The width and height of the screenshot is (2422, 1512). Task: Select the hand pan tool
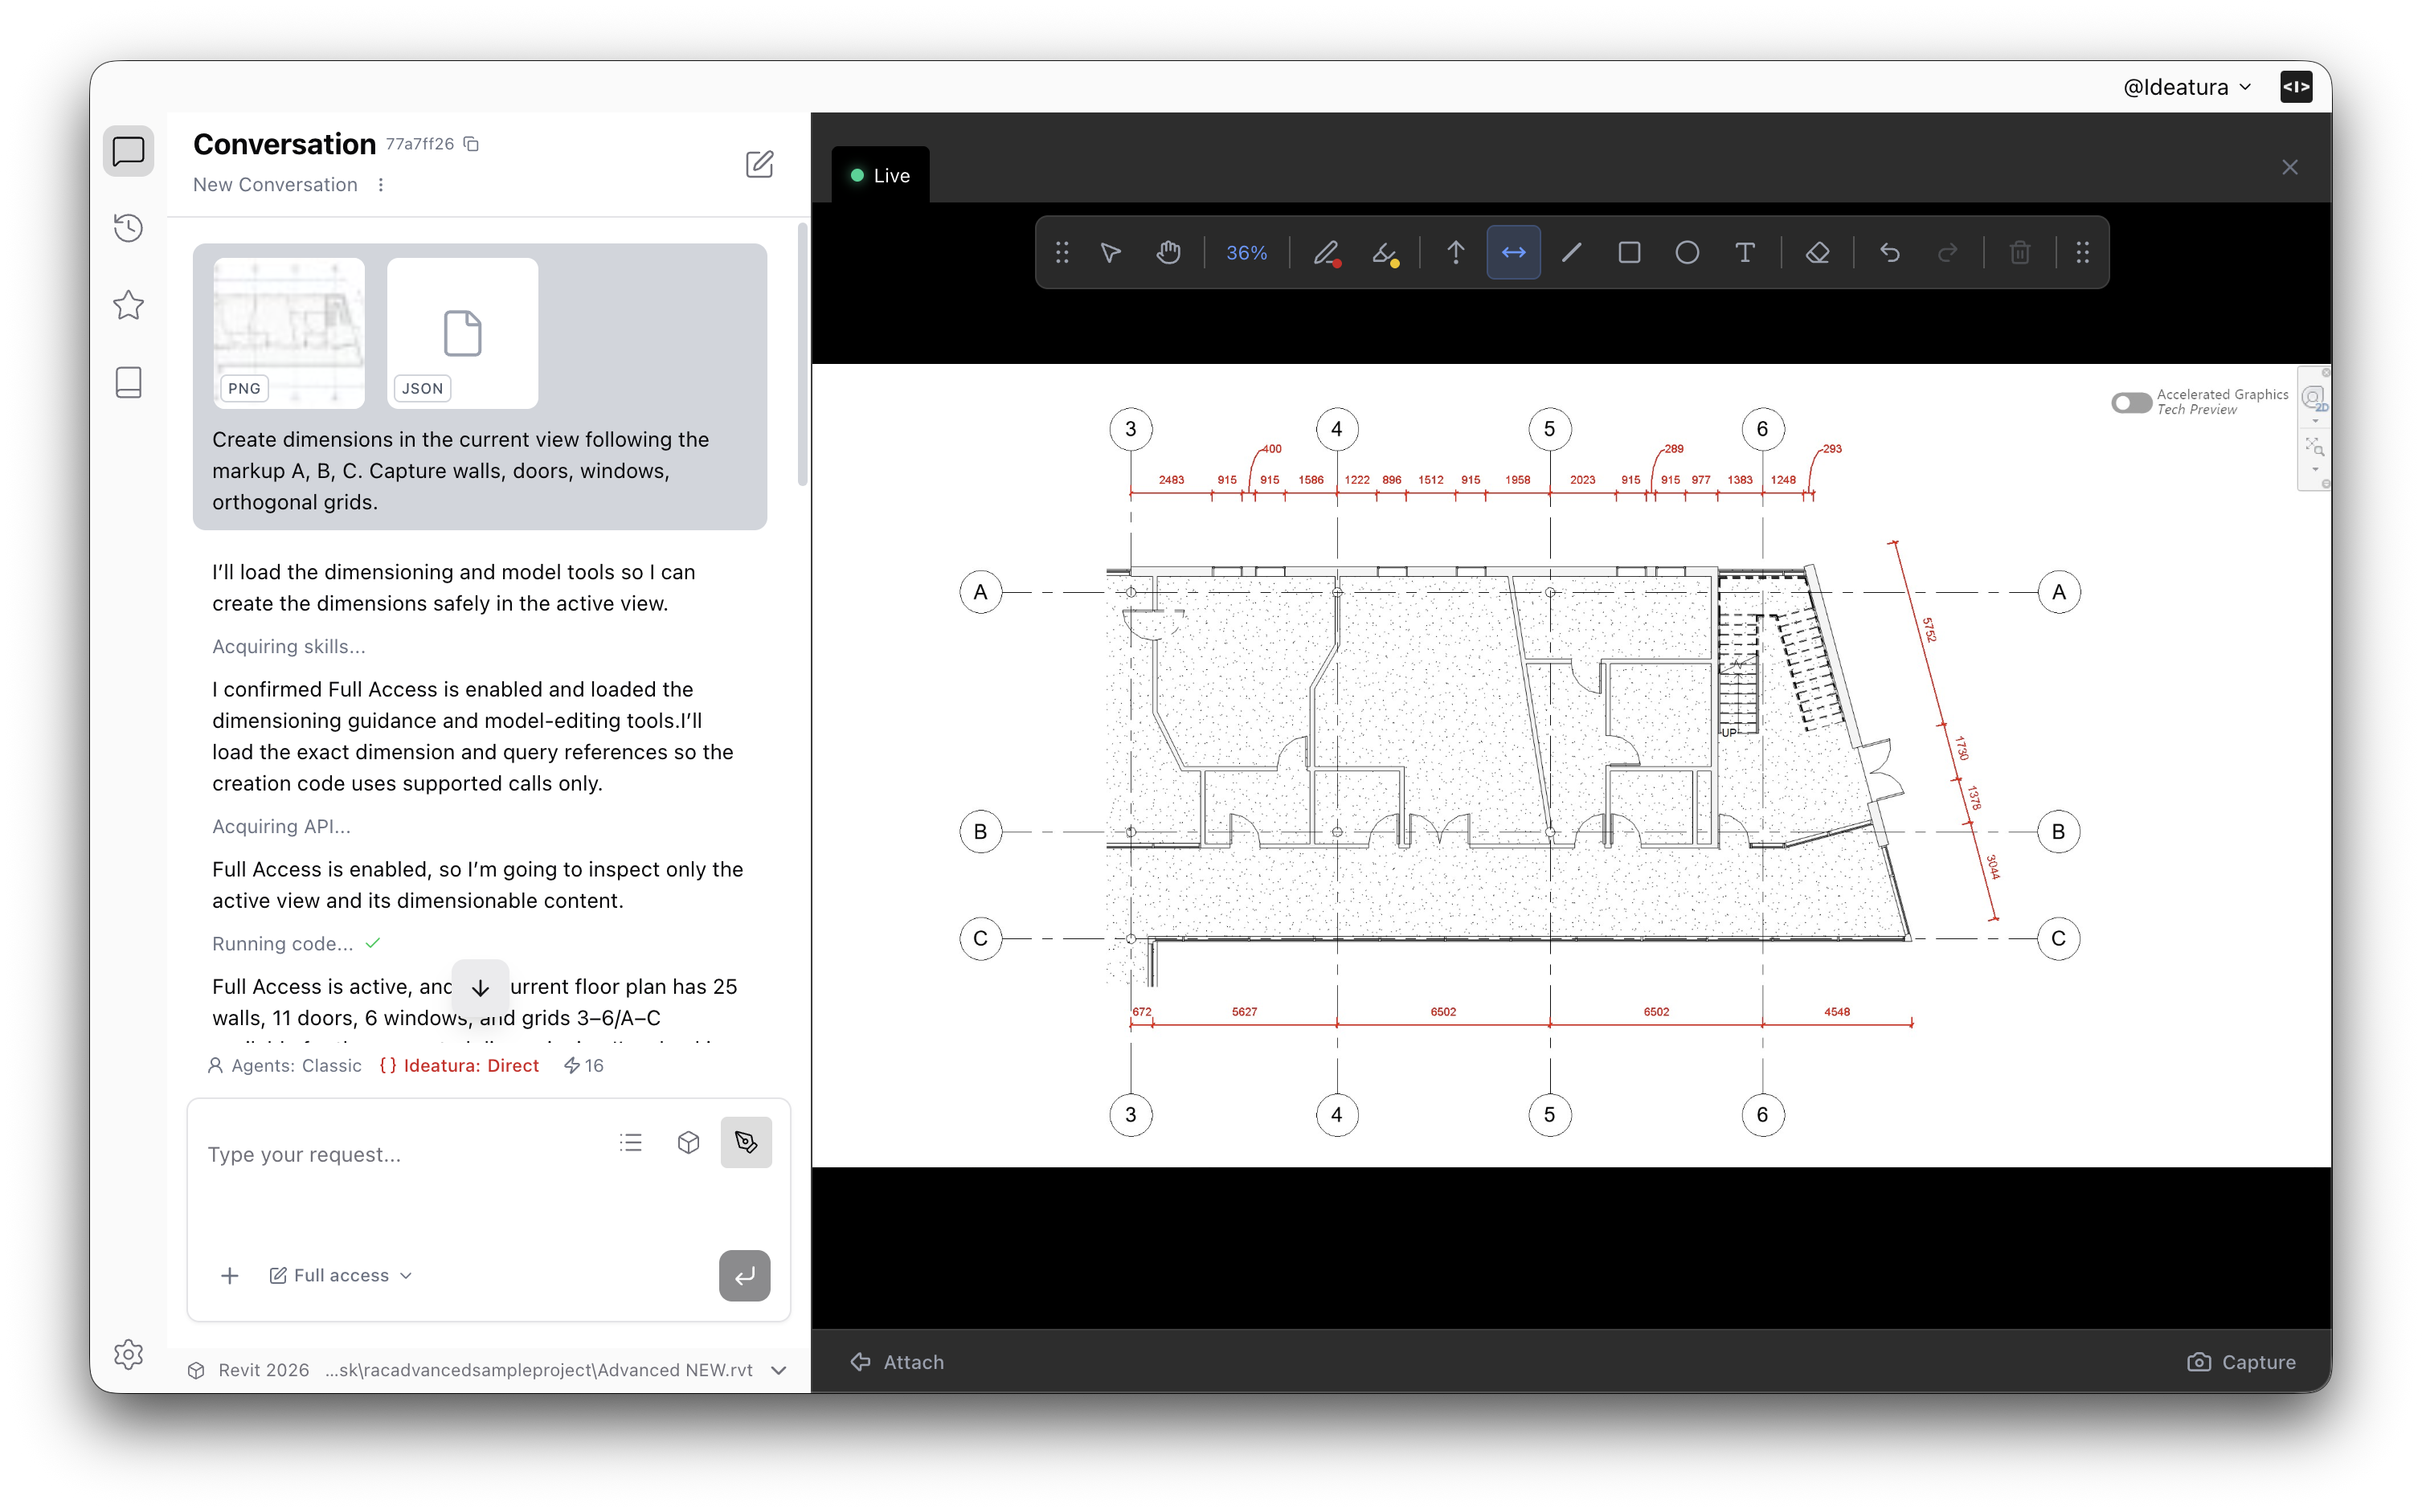click(1168, 253)
